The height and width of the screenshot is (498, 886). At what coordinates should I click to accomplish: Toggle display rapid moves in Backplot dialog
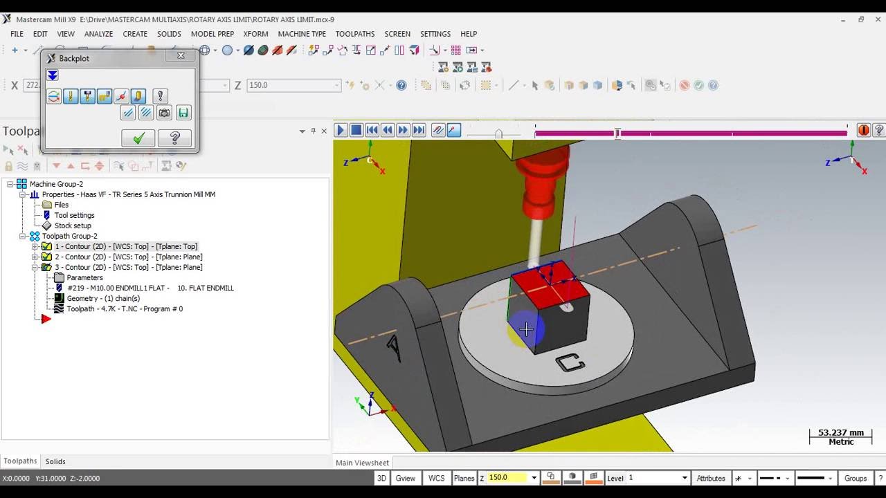coord(105,96)
